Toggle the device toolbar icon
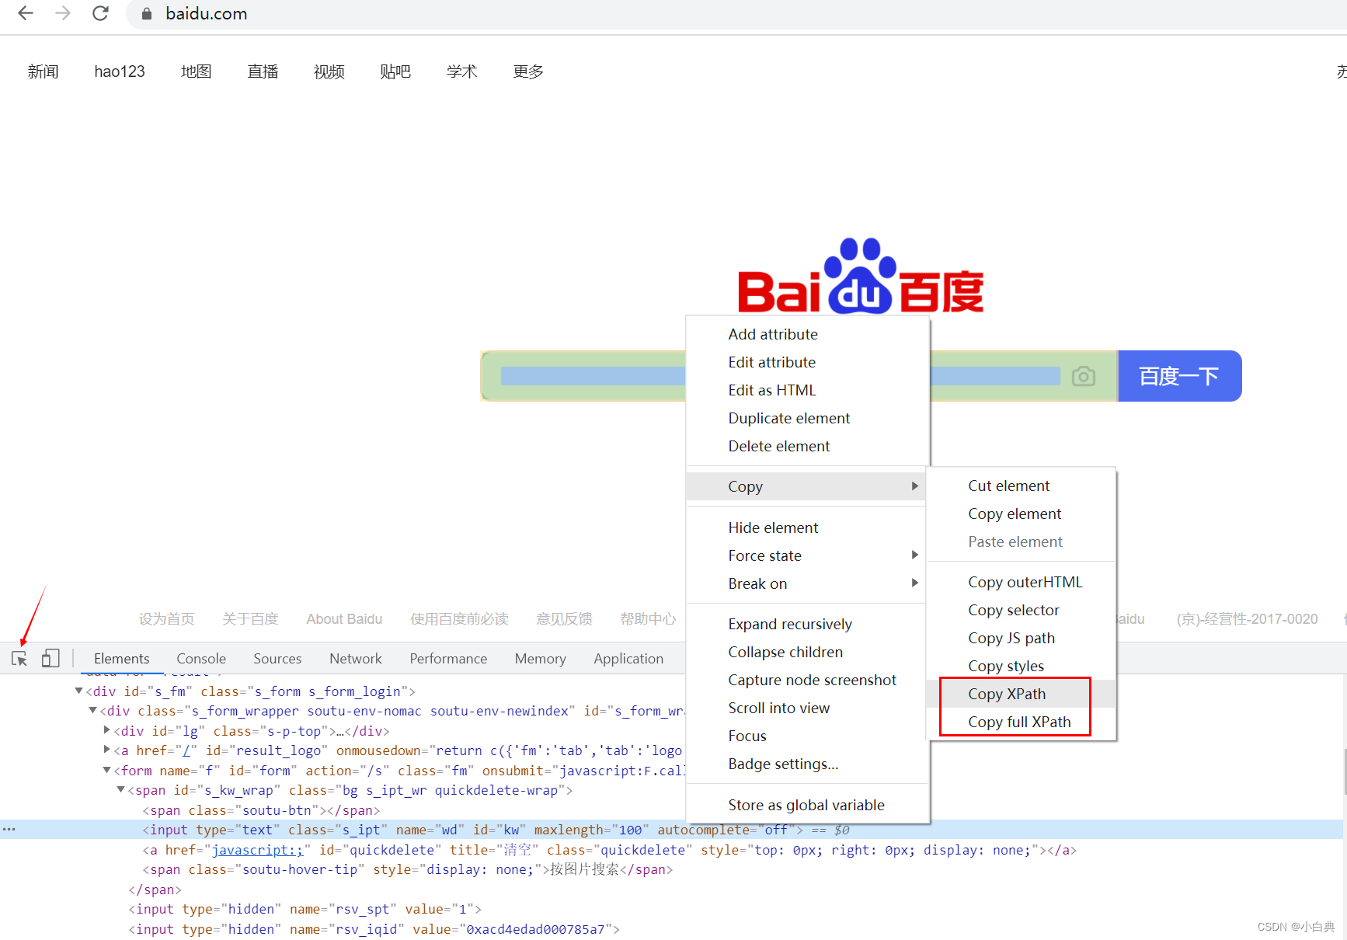 click(50, 659)
